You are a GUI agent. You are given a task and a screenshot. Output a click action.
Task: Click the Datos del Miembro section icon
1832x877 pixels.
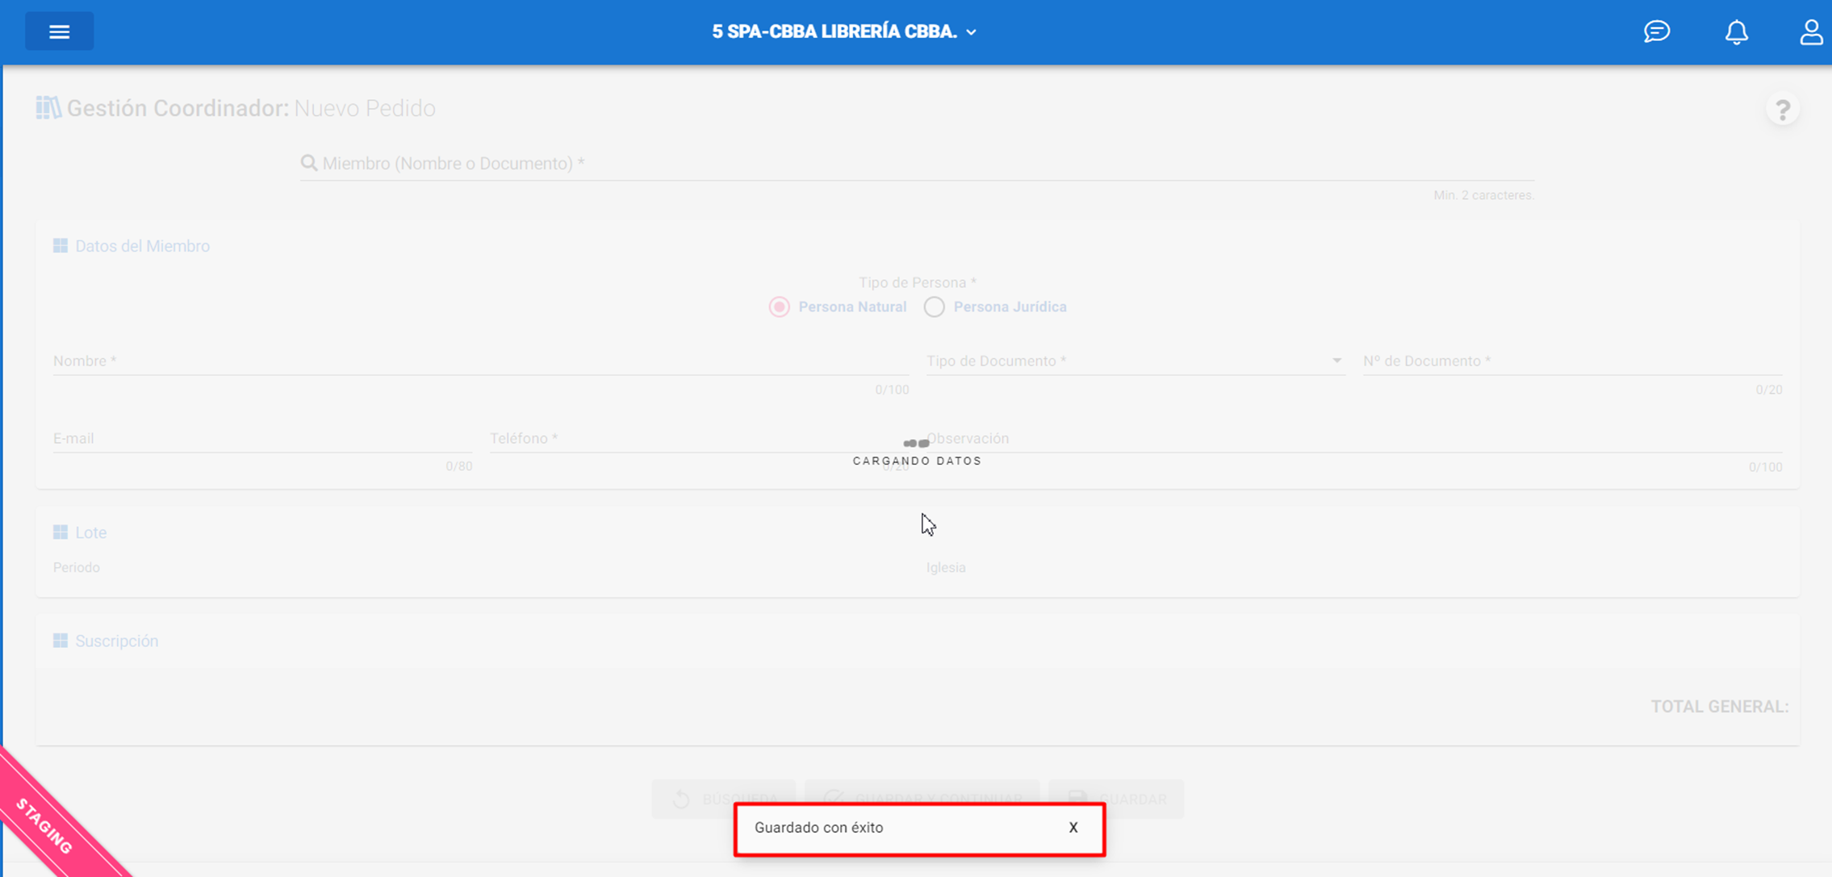tap(61, 245)
